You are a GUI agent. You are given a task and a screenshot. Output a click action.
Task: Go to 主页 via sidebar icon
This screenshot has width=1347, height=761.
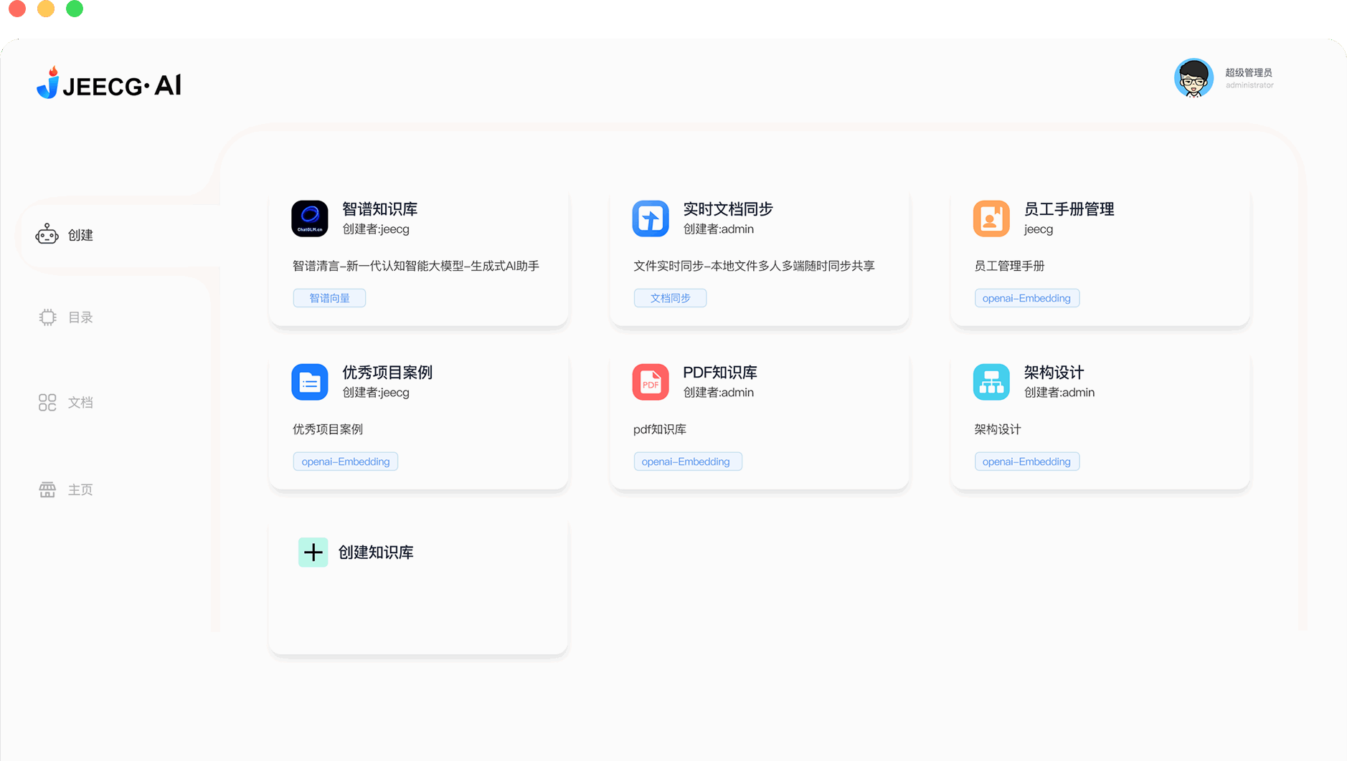(x=47, y=489)
